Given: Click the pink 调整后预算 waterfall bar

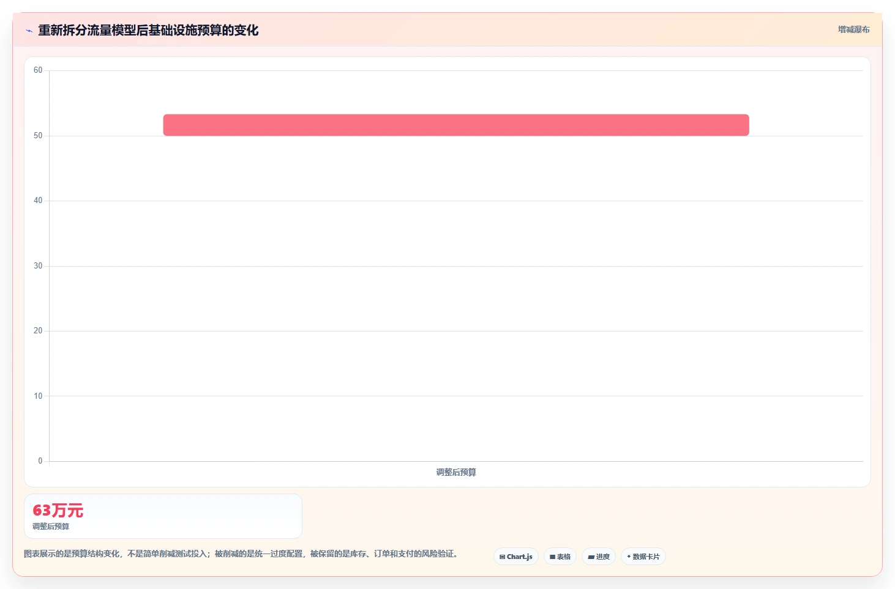Looking at the screenshot, I should (x=456, y=125).
